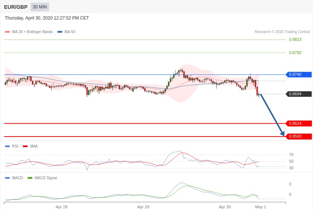This screenshot has height=212, width=313.
Task: Click the MA 20 + Bollinger Bands swatch
Action: pyautogui.click(x=7, y=32)
